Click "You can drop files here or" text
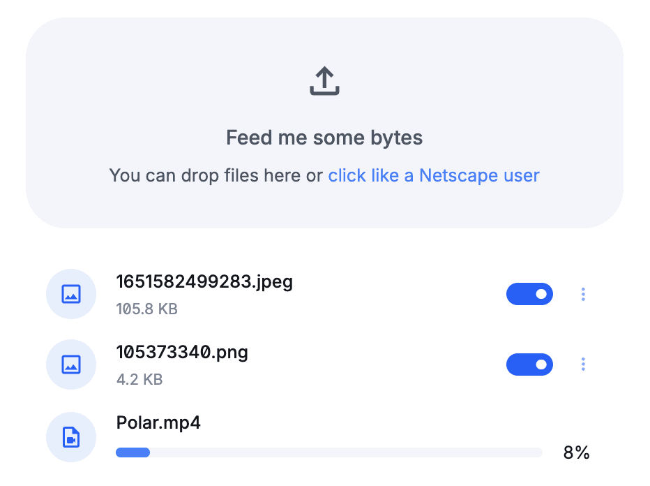 point(216,175)
